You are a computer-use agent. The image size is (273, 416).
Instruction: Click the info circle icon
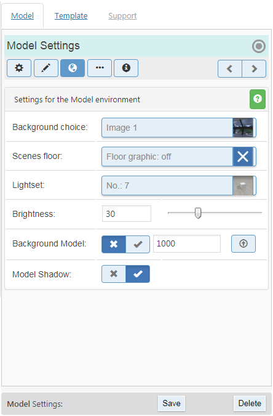click(126, 68)
